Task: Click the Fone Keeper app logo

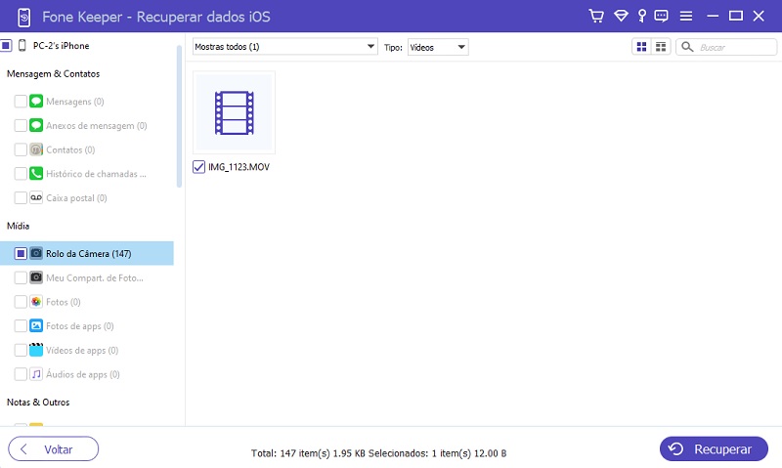Action: [x=23, y=18]
